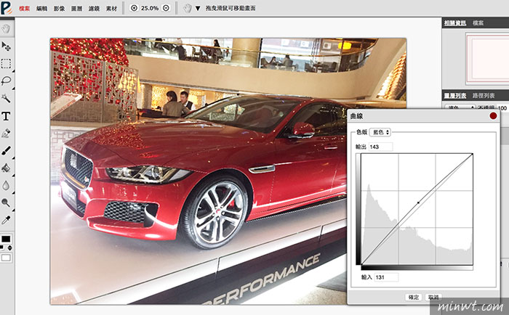The image size is (509, 315).
Task: Click the zoom in plus icon
Action: coord(134,8)
